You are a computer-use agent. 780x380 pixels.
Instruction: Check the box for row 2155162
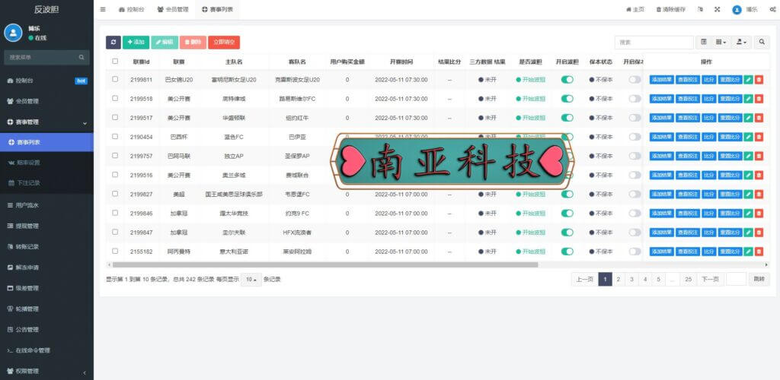[x=116, y=251]
